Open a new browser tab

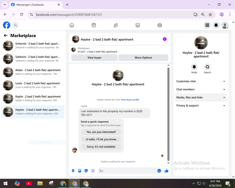point(67,5)
